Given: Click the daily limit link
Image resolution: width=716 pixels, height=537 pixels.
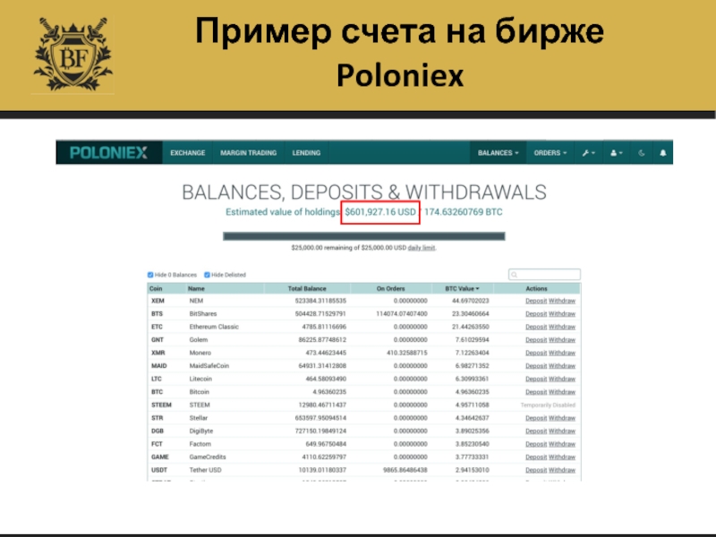Looking at the screenshot, I should tap(421, 248).
